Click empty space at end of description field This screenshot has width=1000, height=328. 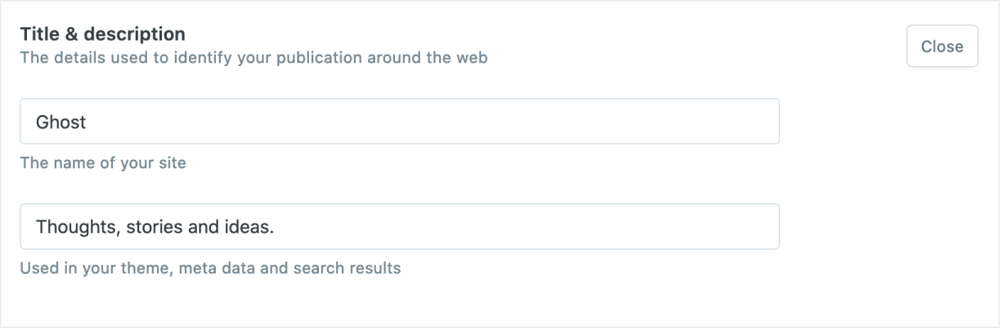tap(654, 226)
